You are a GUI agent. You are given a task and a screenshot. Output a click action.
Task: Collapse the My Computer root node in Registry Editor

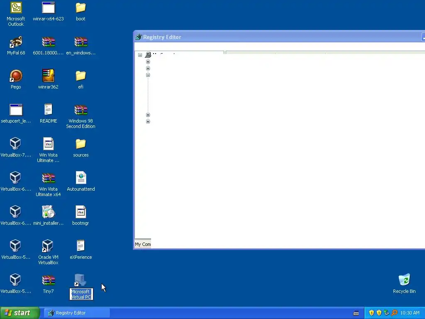point(140,55)
